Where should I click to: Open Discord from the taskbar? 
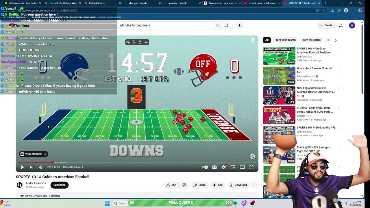pos(244,203)
